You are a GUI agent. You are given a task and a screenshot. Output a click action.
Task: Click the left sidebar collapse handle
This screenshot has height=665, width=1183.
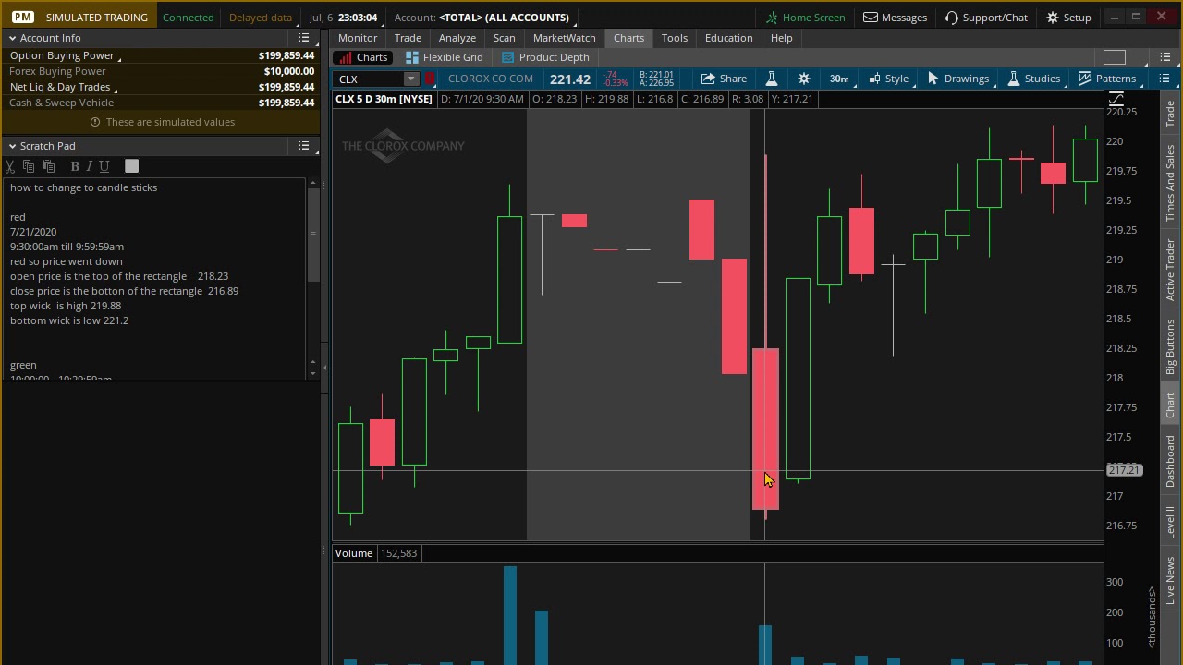(324, 368)
